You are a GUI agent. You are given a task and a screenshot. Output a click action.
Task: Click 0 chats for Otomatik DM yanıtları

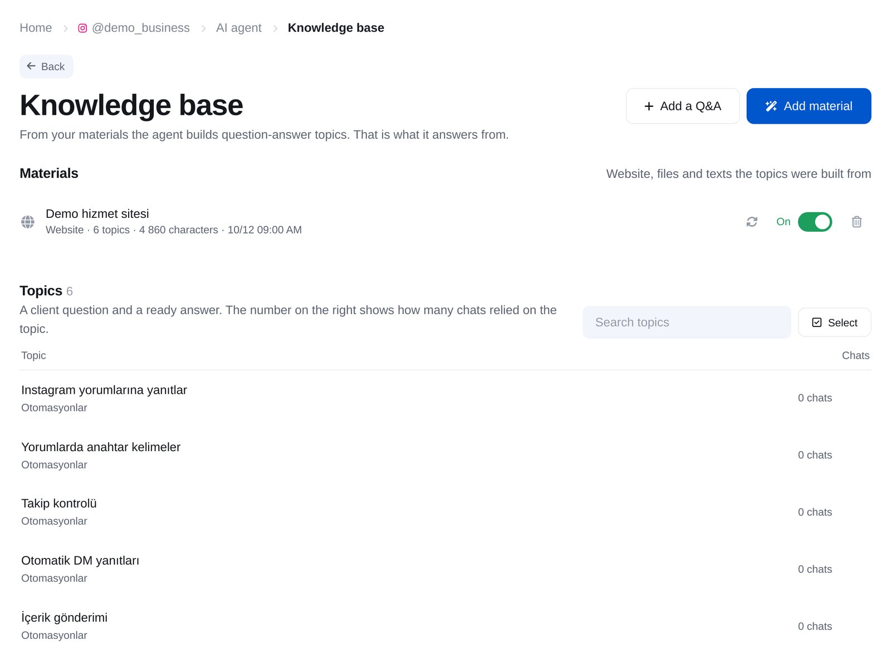[x=815, y=569]
